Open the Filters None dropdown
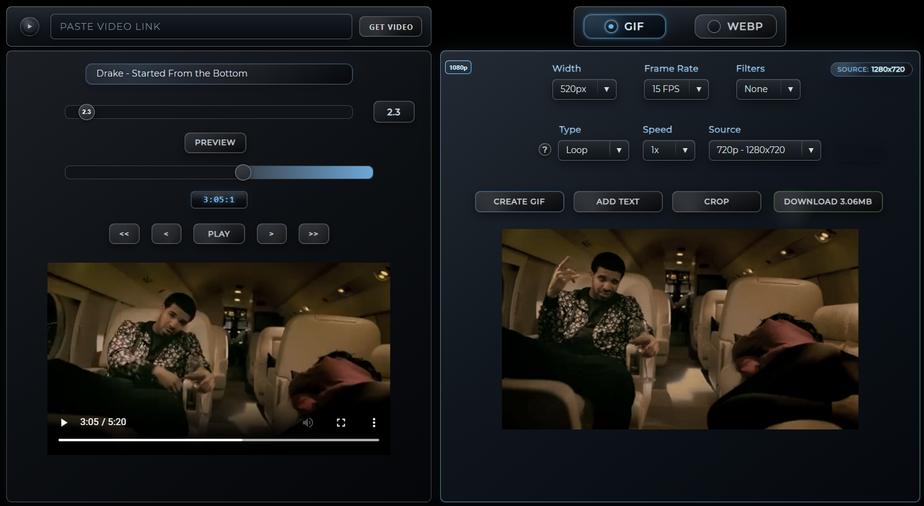Viewport: 924px width, 506px height. point(768,89)
